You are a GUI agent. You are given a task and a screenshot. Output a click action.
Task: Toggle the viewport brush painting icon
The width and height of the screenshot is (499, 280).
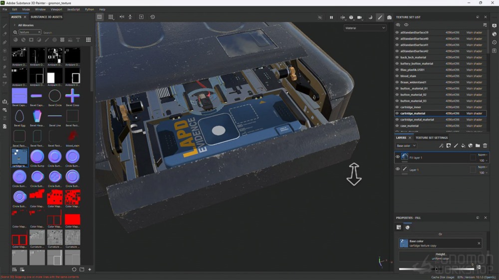click(380, 17)
